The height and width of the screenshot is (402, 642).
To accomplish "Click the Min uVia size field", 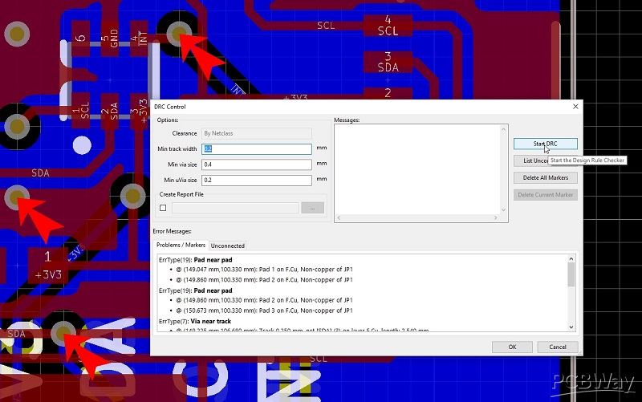I will 257,180.
